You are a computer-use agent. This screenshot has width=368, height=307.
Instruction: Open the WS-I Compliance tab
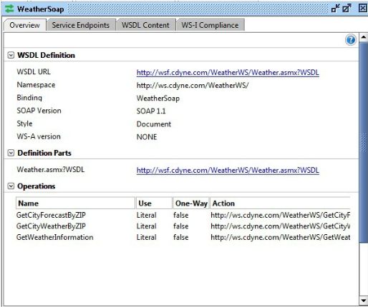point(210,25)
